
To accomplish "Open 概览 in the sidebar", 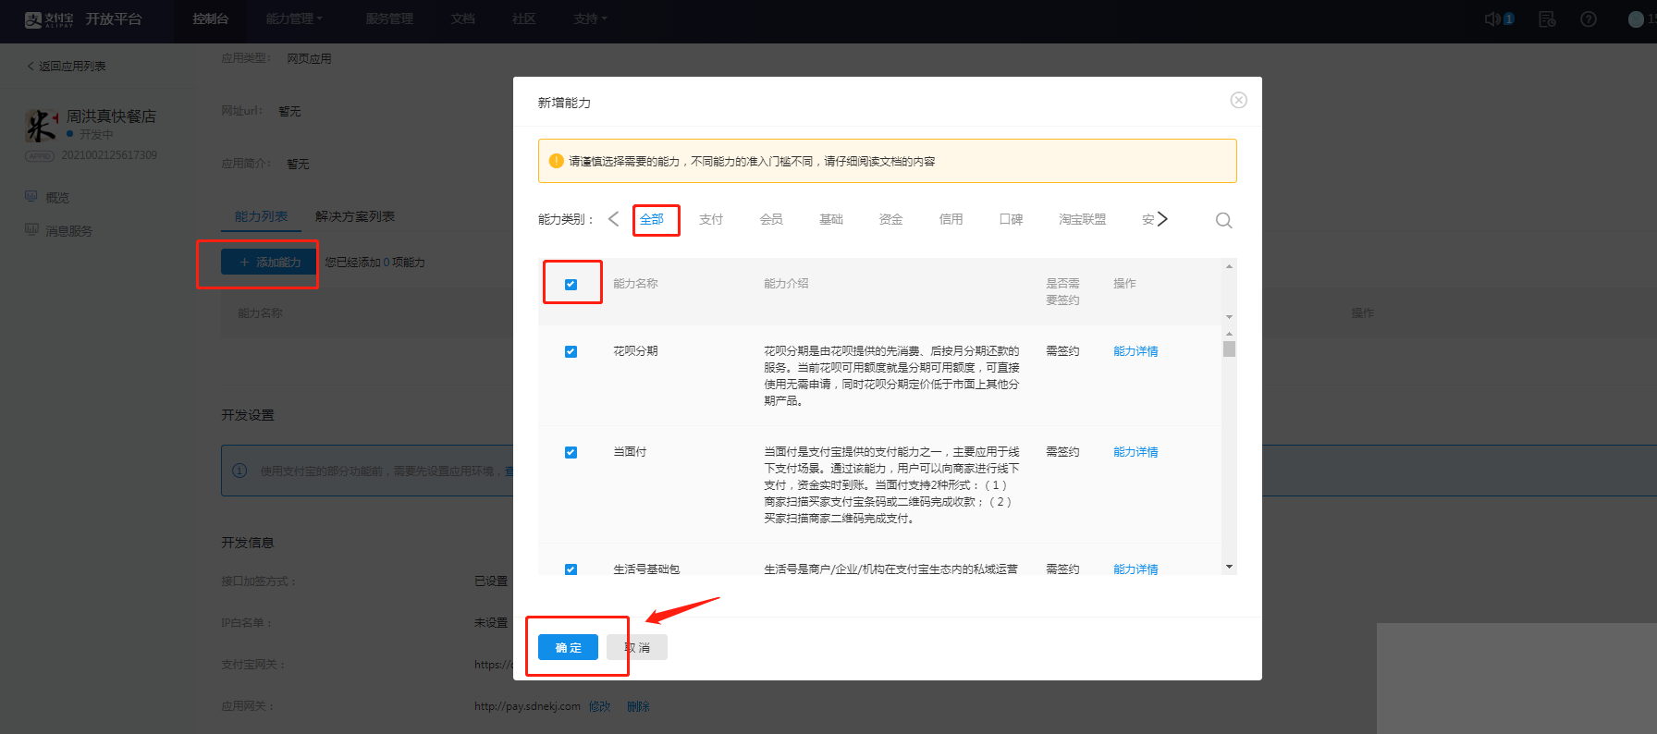I will pyautogui.click(x=57, y=197).
